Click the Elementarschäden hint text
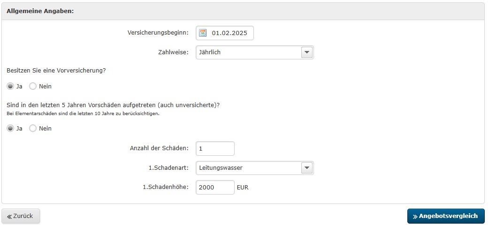 tap(83, 113)
